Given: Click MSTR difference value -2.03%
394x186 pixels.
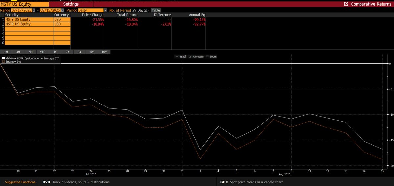Looking at the screenshot, I should click(165, 24).
